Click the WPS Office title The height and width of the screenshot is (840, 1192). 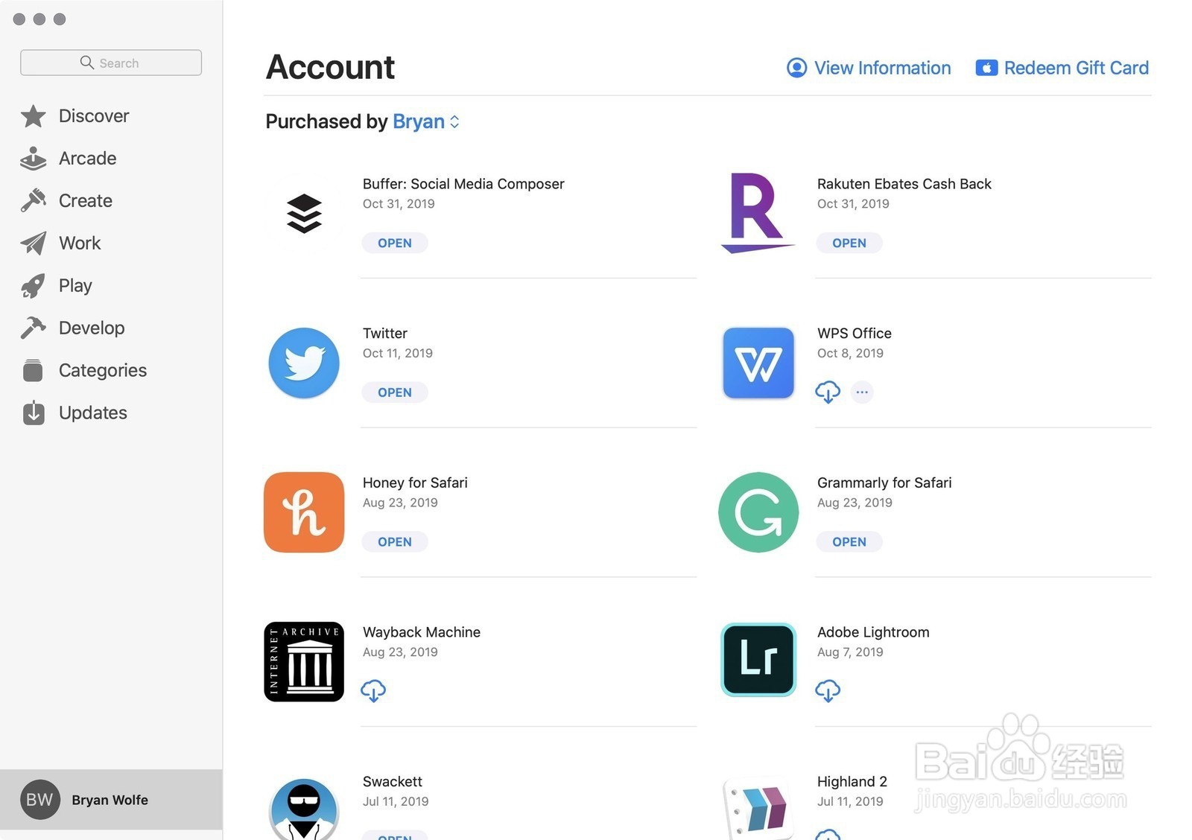pyautogui.click(x=855, y=334)
